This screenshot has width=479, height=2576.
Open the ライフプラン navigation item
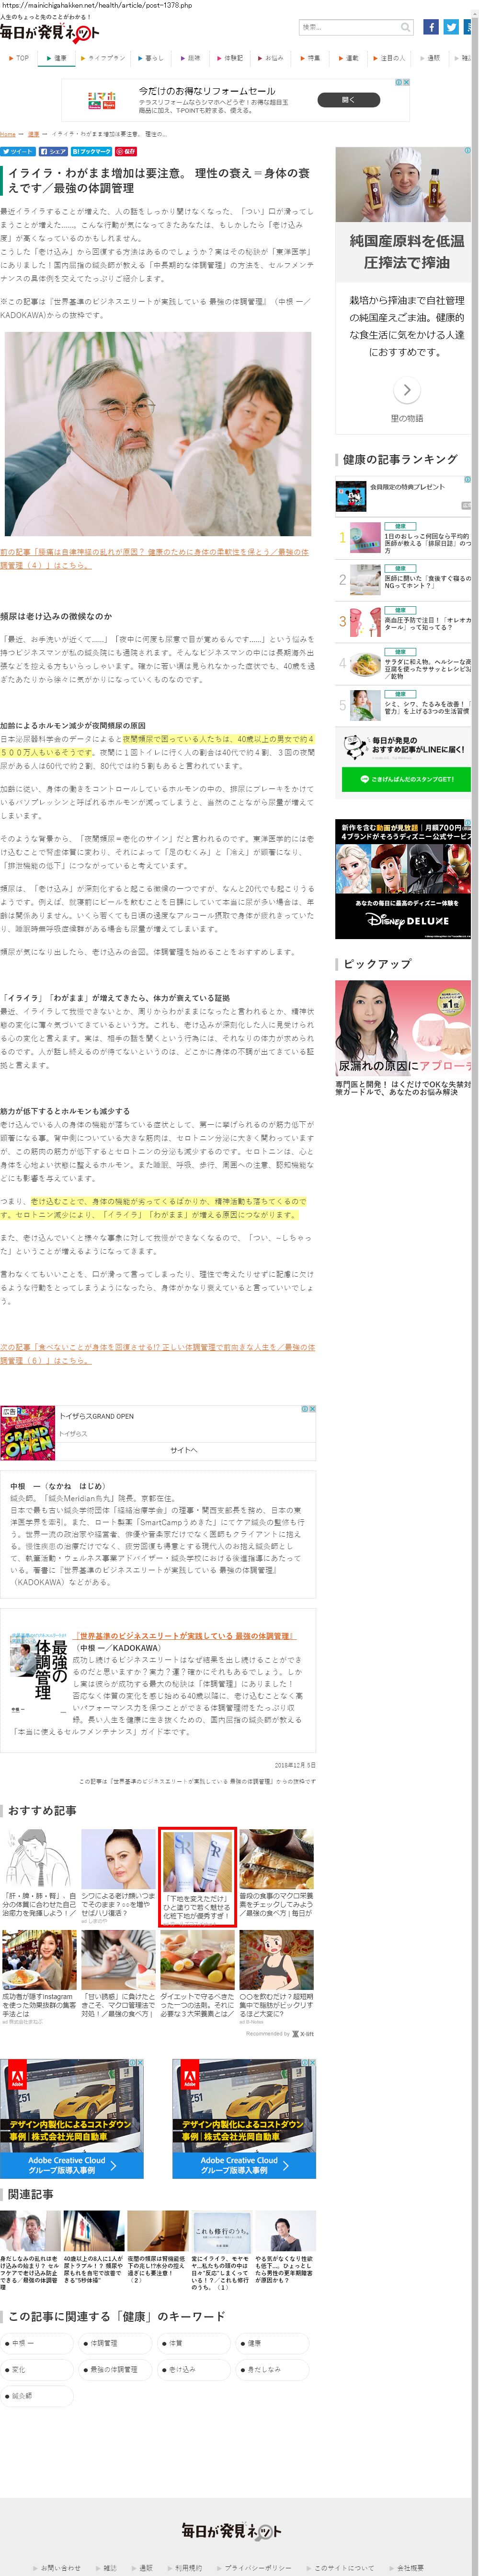[x=104, y=58]
